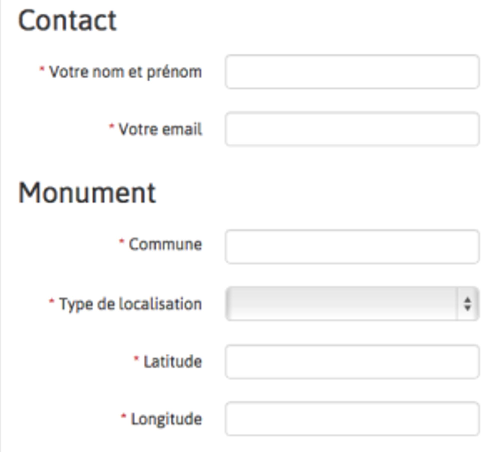Select the Latitude input field
This screenshot has width=501, height=452.
tap(352, 362)
